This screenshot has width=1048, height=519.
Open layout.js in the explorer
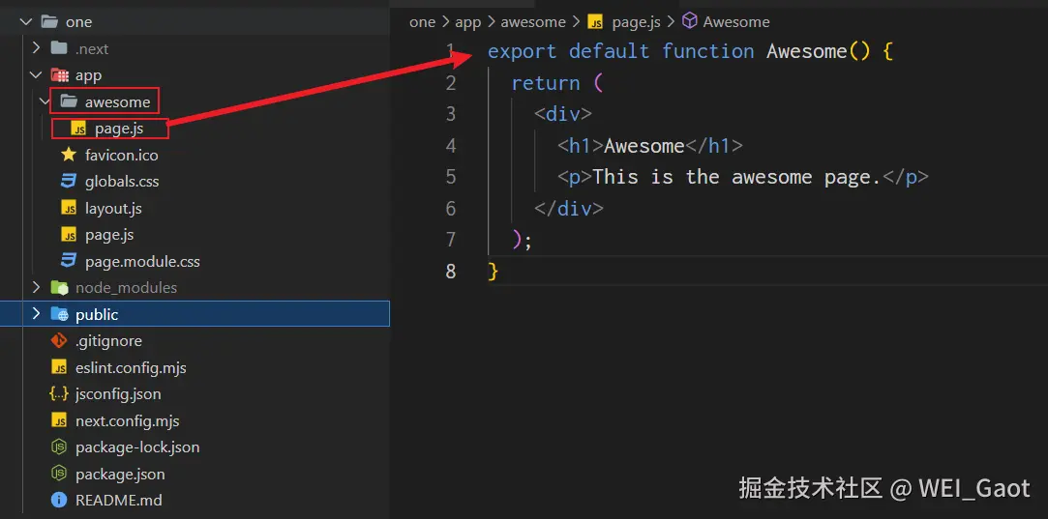click(x=113, y=208)
